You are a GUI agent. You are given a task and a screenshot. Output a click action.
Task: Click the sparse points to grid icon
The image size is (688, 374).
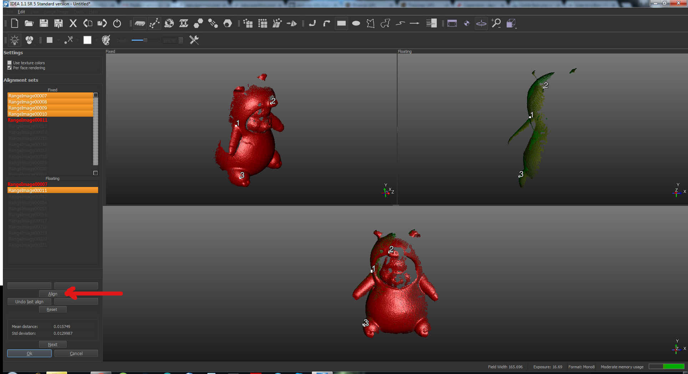(x=248, y=24)
